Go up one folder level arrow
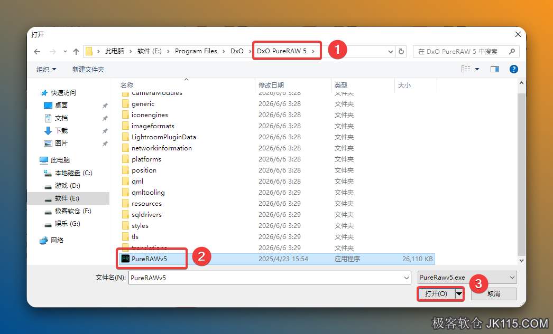Screen dimensions: 553x334 (x=76, y=52)
